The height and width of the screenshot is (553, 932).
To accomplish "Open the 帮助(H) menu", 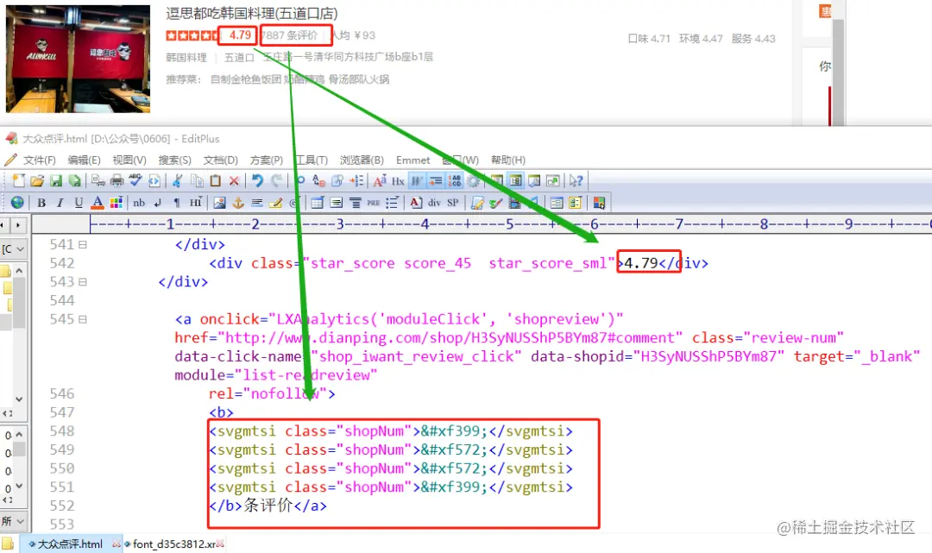I will 507,160.
